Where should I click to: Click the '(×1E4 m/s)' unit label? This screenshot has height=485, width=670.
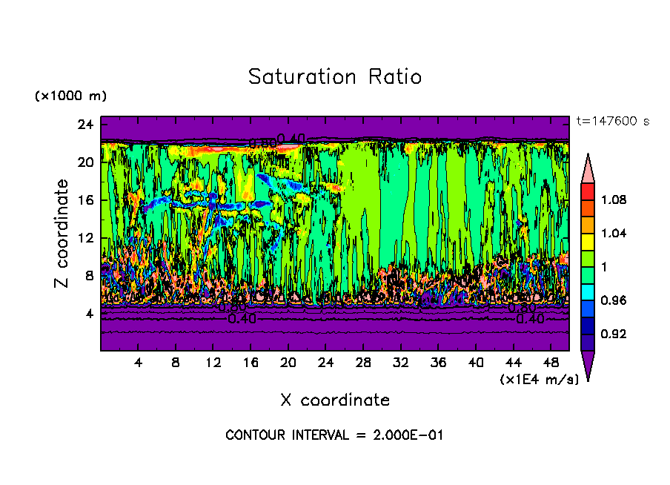(x=539, y=379)
